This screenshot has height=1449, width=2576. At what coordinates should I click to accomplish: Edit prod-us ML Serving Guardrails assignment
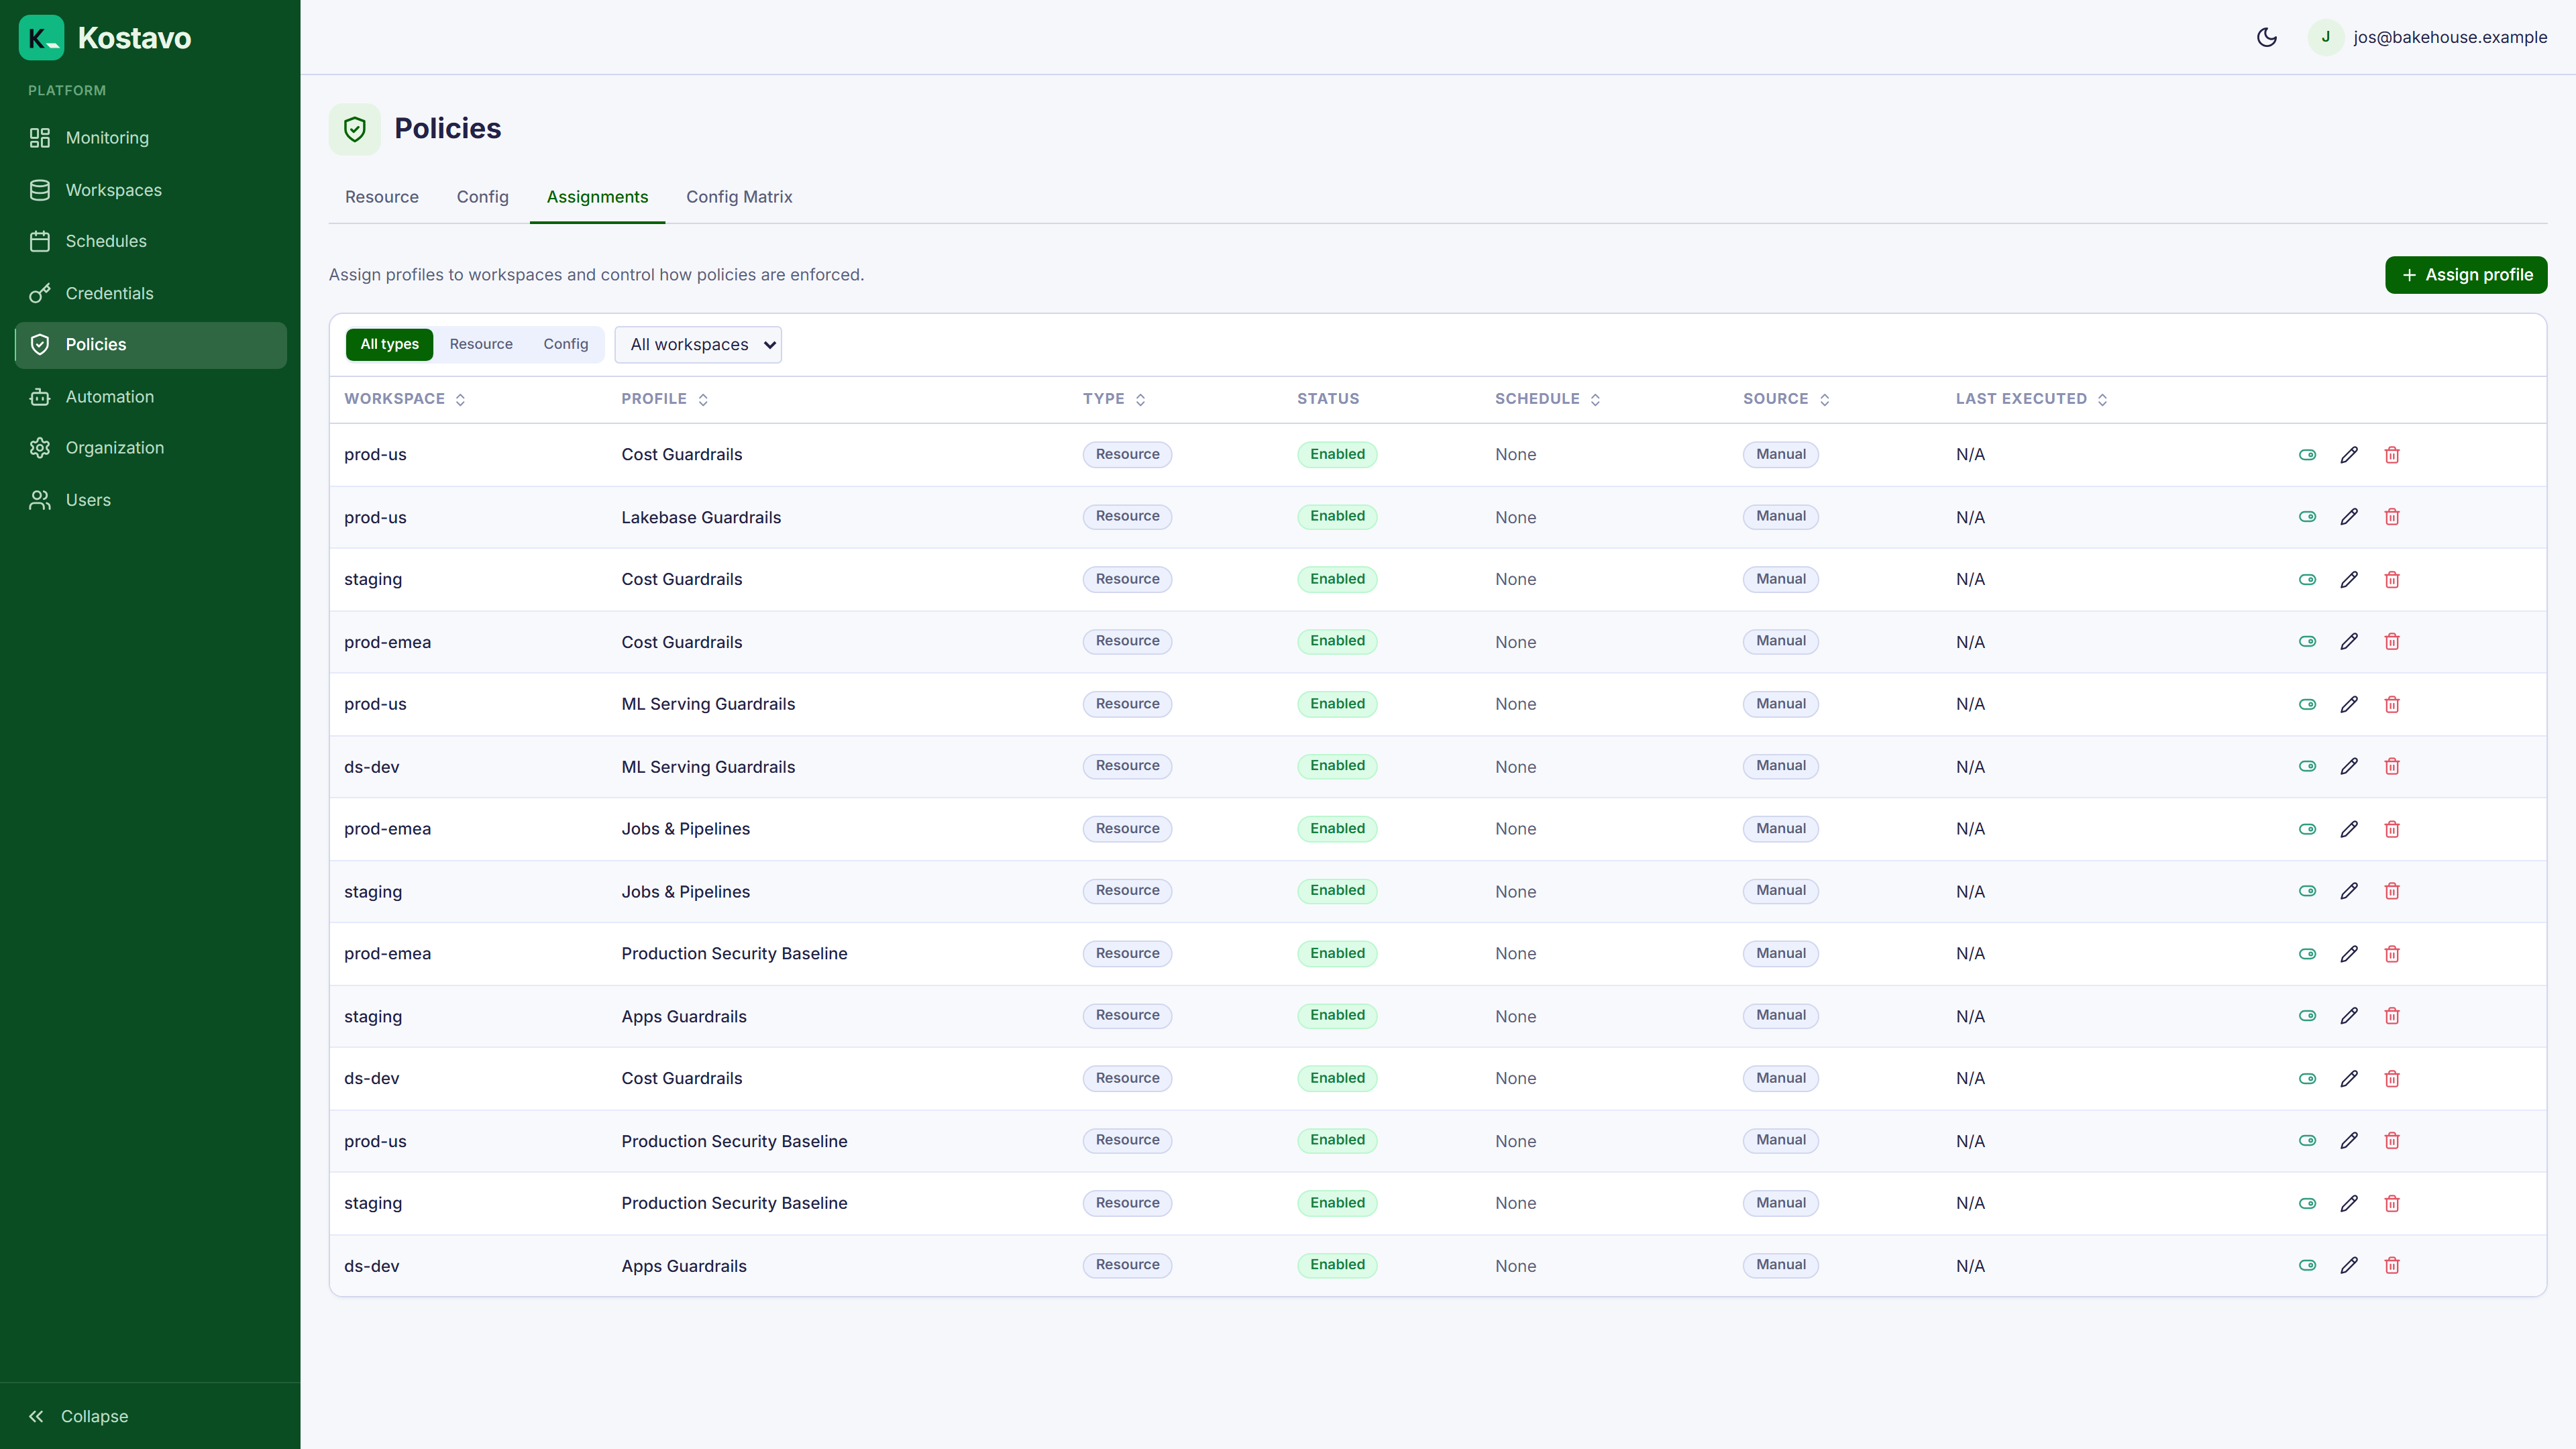click(2349, 705)
